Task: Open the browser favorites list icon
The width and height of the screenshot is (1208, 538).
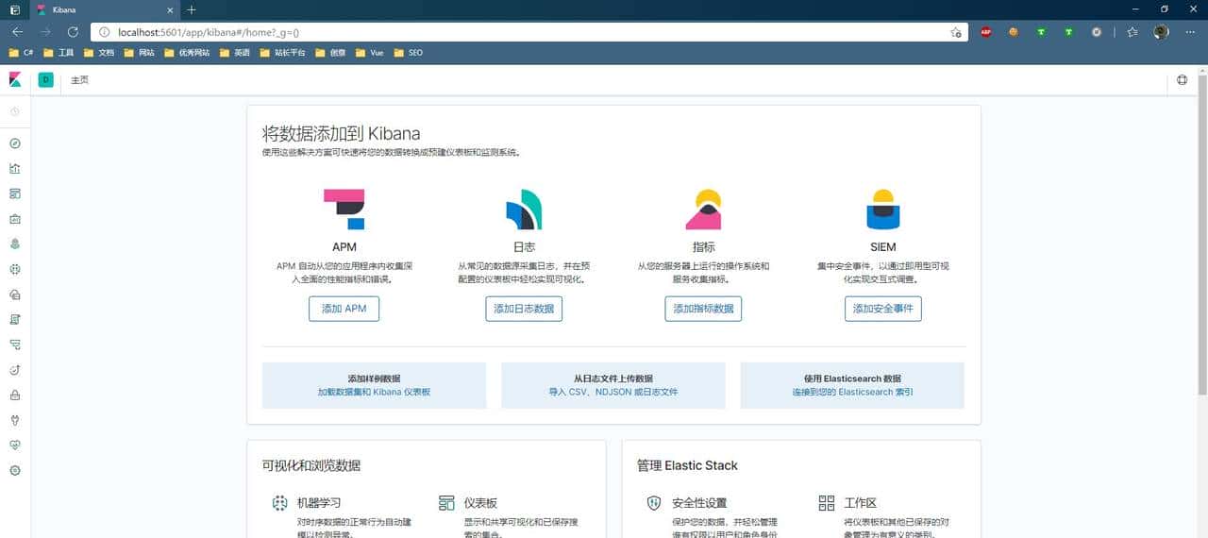Action: (x=1132, y=31)
